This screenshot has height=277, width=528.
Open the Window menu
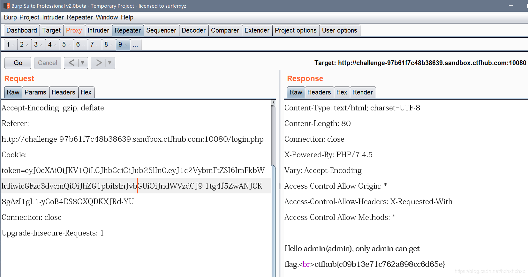point(107,17)
